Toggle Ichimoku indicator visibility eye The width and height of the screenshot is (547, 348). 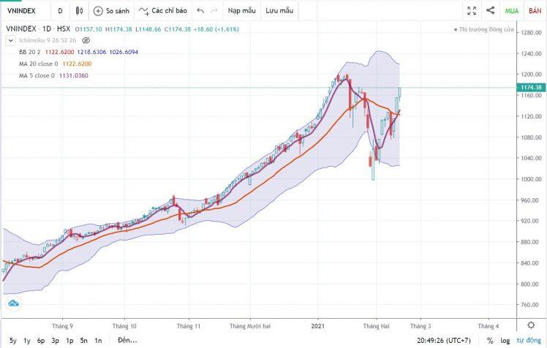(86, 40)
